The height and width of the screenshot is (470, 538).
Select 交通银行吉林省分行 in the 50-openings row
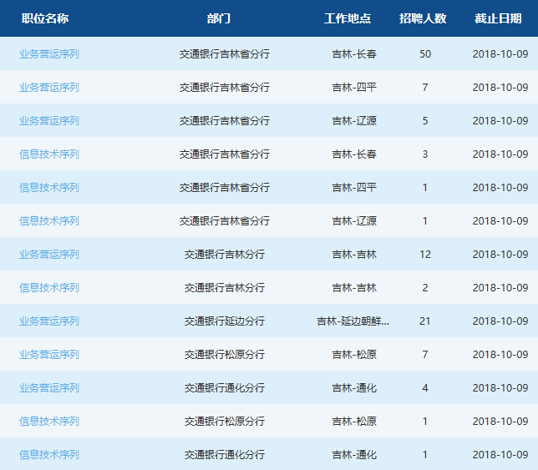pyautogui.click(x=225, y=53)
